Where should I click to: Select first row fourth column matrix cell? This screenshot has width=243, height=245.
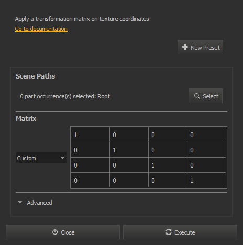pyautogui.click(x=206, y=135)
